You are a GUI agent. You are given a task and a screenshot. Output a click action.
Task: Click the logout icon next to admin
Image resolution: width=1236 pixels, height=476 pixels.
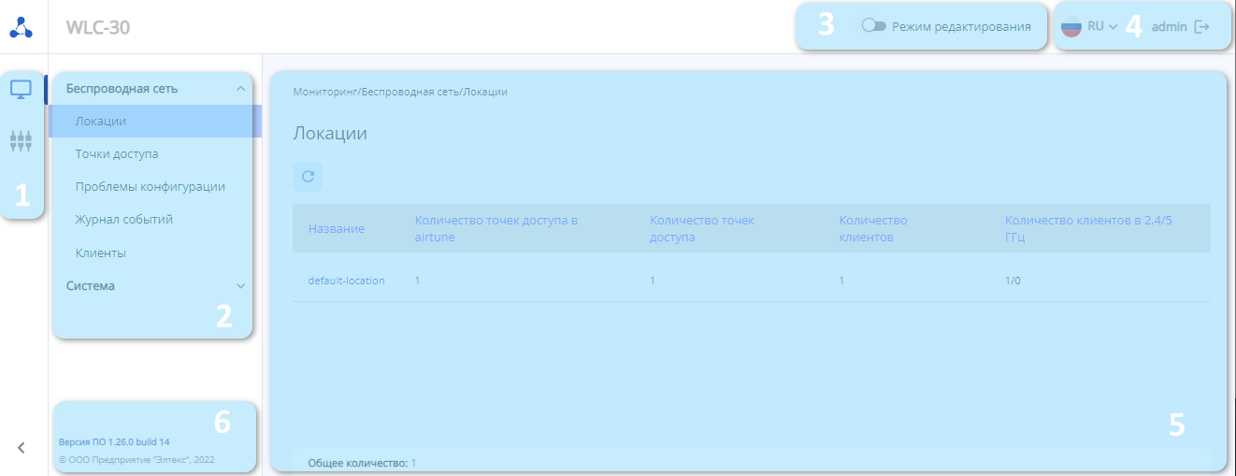[1202, 27]
